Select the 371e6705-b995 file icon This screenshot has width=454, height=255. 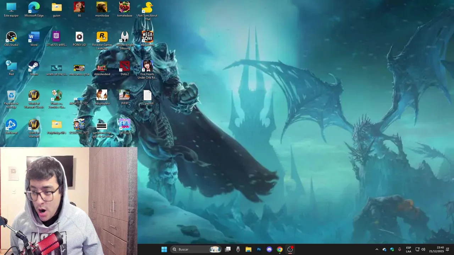pyautogui.click(x=57, y=39)
